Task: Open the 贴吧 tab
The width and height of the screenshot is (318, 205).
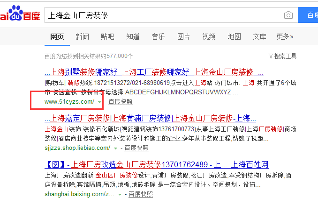Action: [x=107, y=37]
